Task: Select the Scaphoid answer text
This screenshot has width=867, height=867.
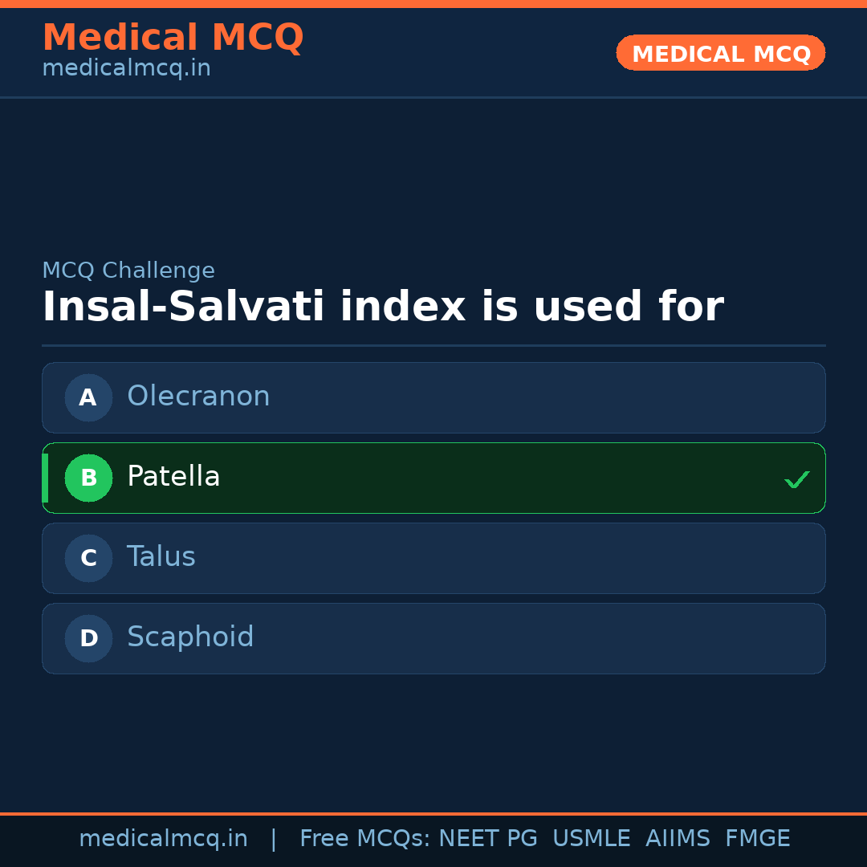Action: [x=190, y=637]
